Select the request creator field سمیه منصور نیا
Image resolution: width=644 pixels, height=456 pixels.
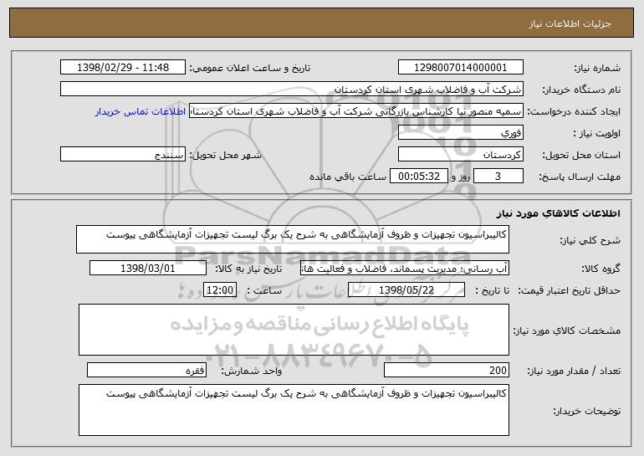356,111
